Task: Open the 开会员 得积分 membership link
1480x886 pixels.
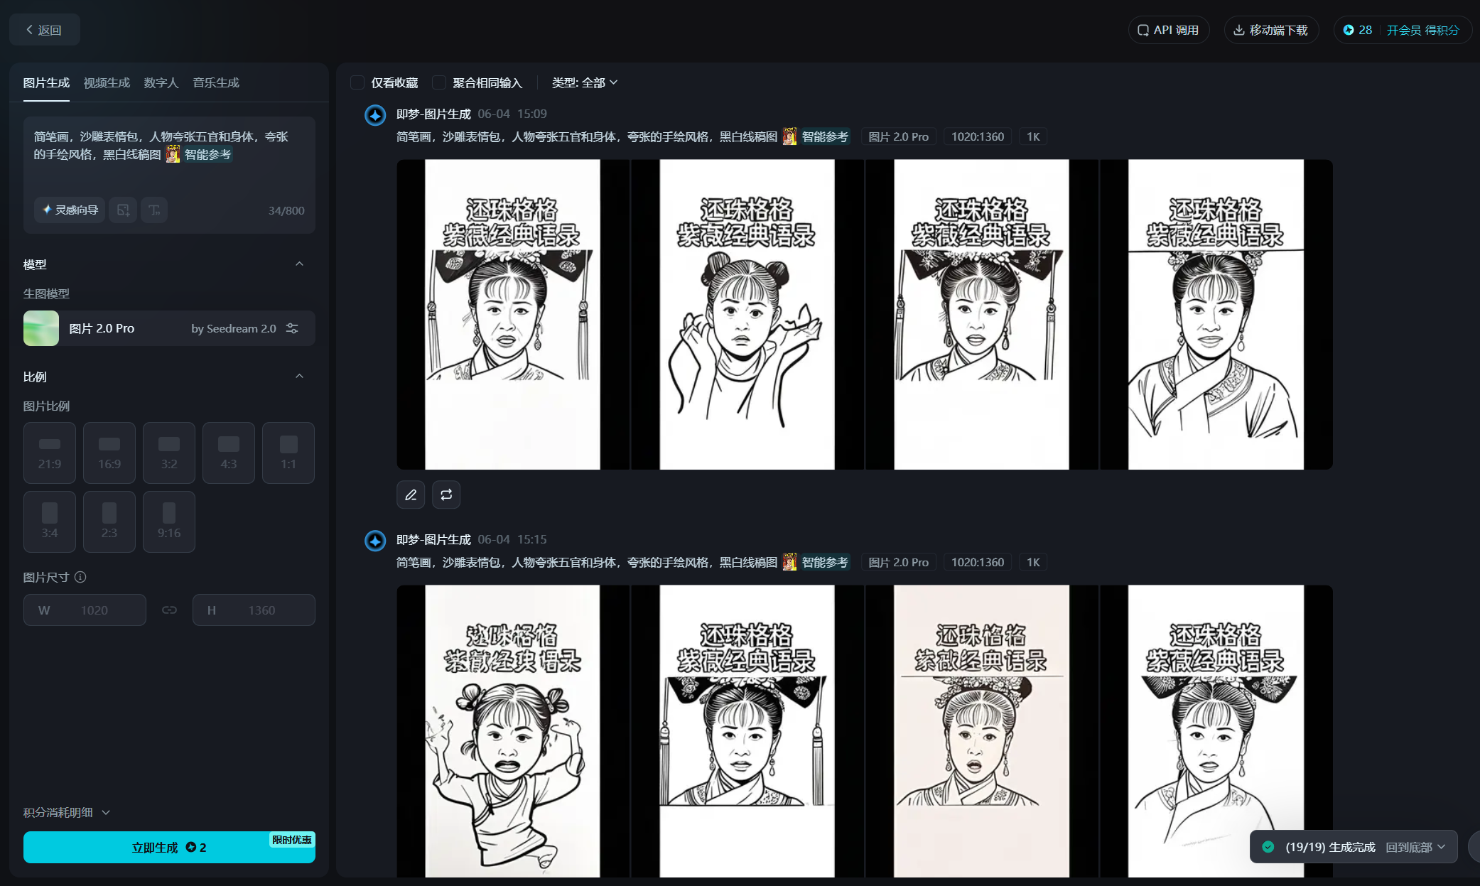Action: point(1422,30)
